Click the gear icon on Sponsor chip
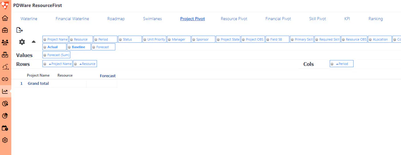Viewport: 401px width, 155px height. (x=194, y=40)
